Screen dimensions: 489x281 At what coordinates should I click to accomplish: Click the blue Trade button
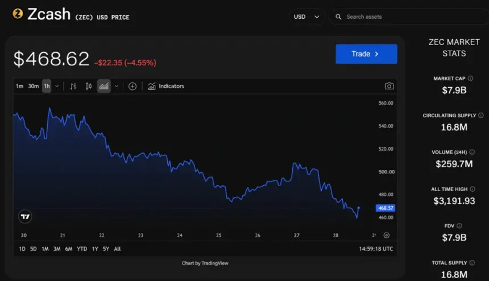(x=366, y=54)
